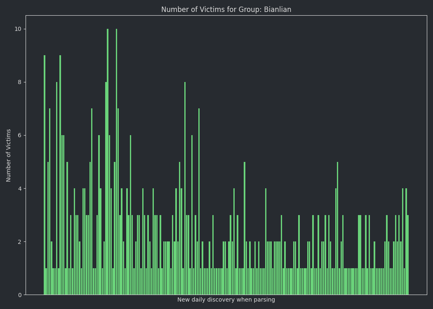Click the y-axis tick label 8
The width and height of the screenshot is (433, 309).
click(x=20, y=82)
